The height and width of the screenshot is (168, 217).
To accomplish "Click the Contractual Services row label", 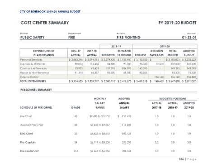I will point(33,68).
